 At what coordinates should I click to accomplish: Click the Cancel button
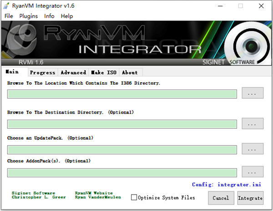point(221,198)
